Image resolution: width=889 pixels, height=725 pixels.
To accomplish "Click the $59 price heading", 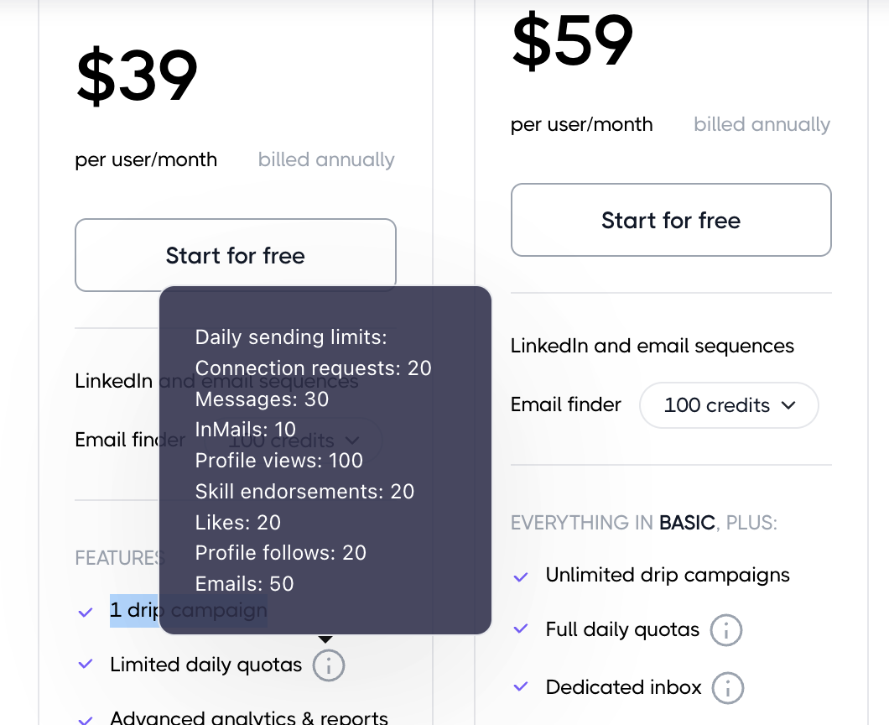I will tap(573, 41).
